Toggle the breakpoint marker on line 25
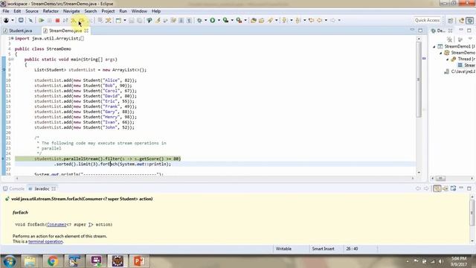 click(3, 159)
